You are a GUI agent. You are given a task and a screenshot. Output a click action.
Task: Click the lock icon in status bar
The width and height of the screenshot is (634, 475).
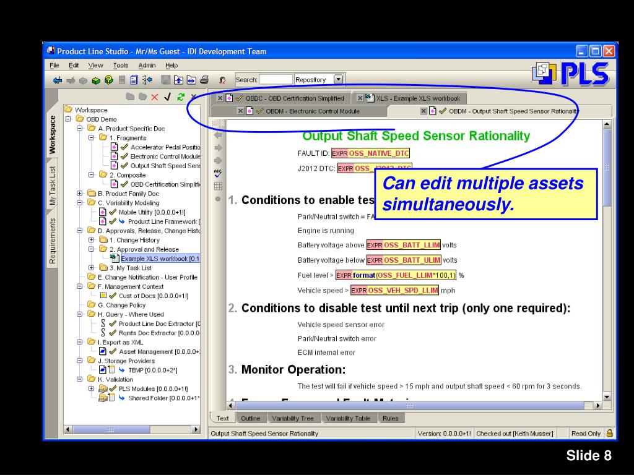point(609,433)
